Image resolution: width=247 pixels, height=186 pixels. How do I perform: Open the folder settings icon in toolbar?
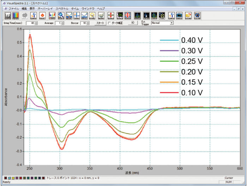[188, 15]
